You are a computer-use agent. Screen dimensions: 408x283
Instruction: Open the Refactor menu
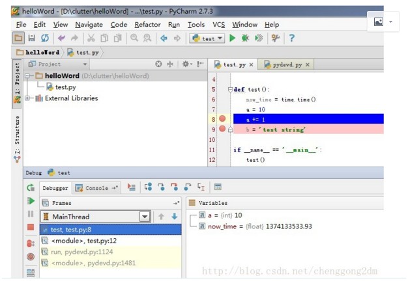[x=147, y=25]
